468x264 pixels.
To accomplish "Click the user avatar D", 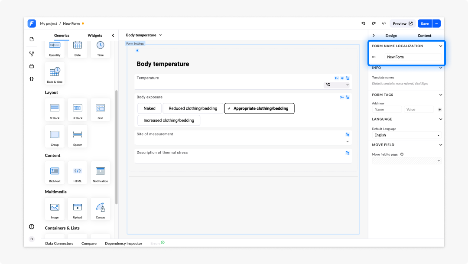I will tap(32, 239).
